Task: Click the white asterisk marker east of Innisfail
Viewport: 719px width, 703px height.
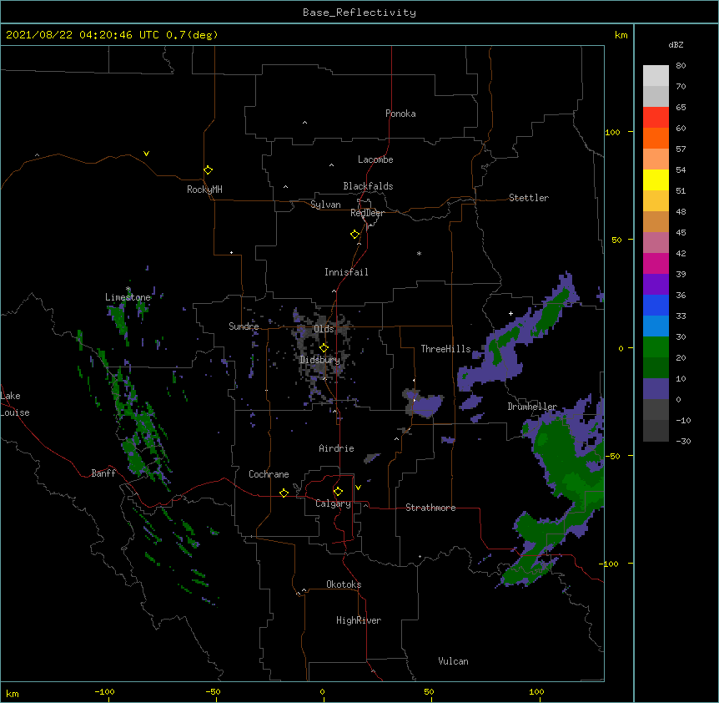Action: coord(419,253)
